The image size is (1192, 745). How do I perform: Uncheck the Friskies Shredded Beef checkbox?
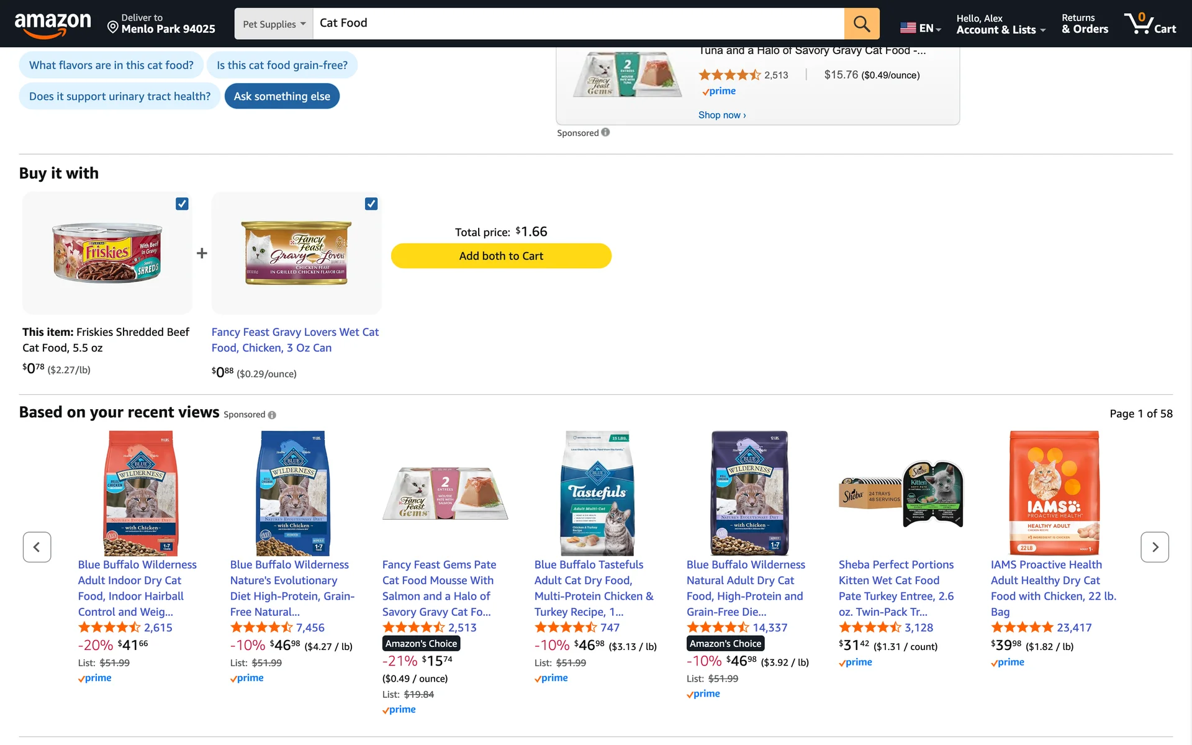[182, 204]
